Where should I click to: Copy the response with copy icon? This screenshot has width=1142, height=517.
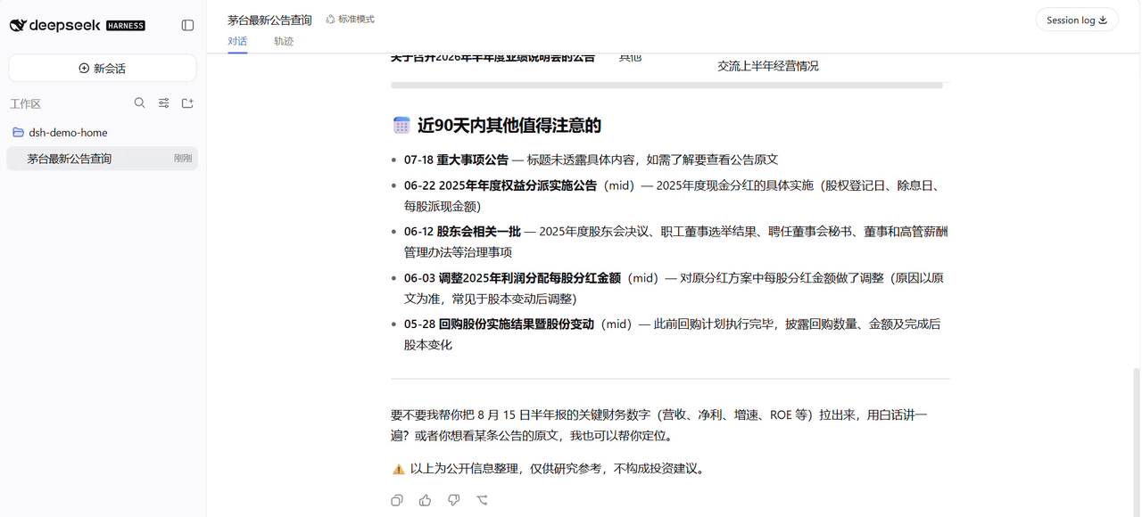(397, 500)
